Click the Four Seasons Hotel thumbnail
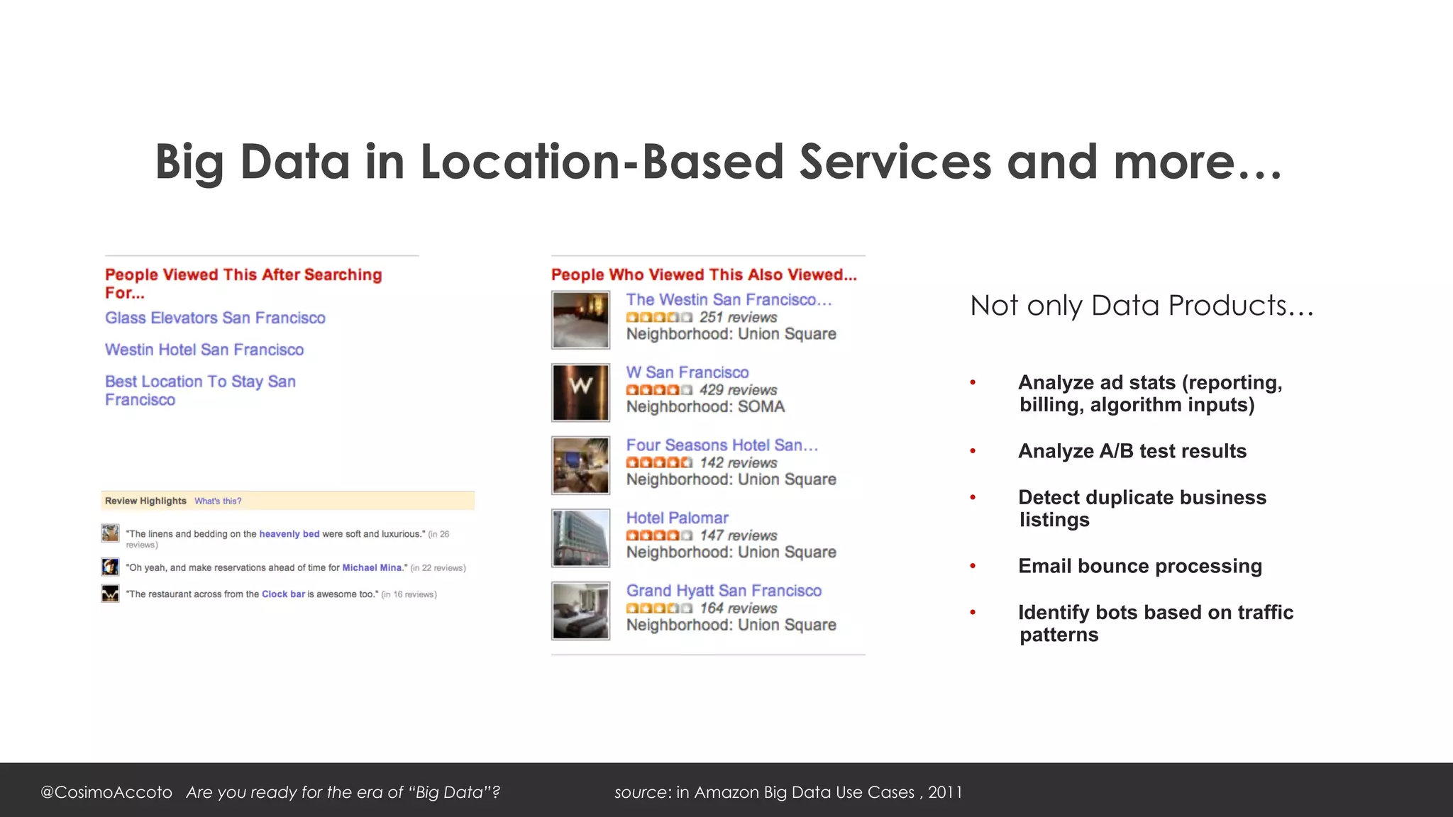The image size is (1453, 817). (x=580, y=465)
